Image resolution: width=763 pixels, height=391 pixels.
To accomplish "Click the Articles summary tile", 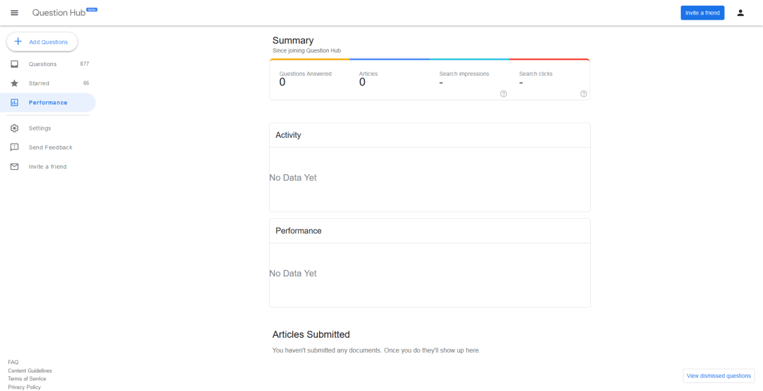I will tap(390, 79).
